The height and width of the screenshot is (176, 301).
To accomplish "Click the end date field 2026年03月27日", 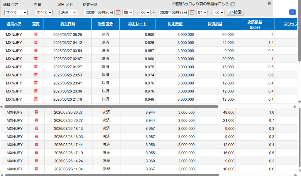I will [x=173, y=12].
